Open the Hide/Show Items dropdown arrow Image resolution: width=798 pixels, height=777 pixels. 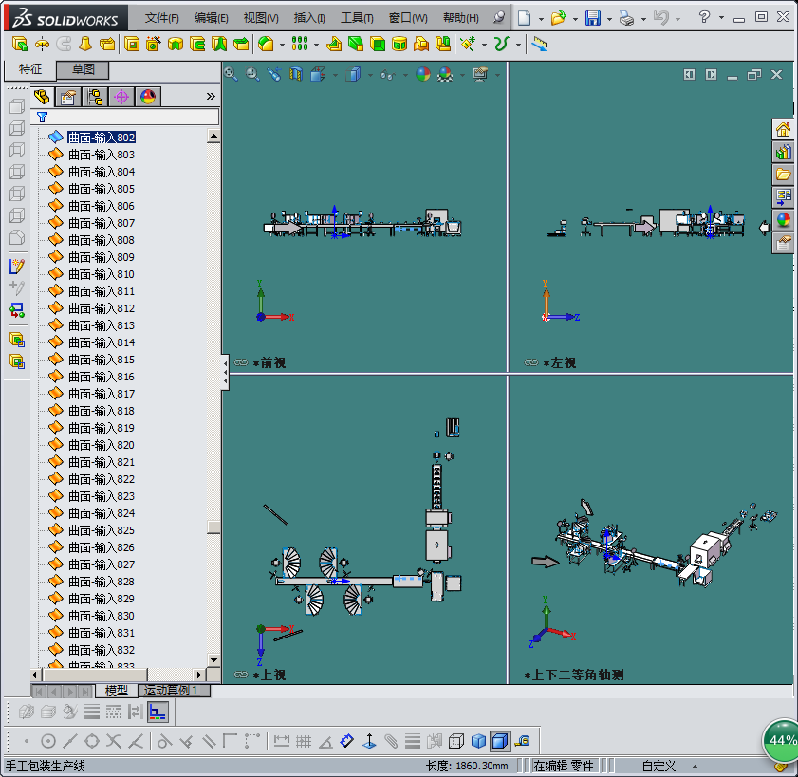click(405, 75)
